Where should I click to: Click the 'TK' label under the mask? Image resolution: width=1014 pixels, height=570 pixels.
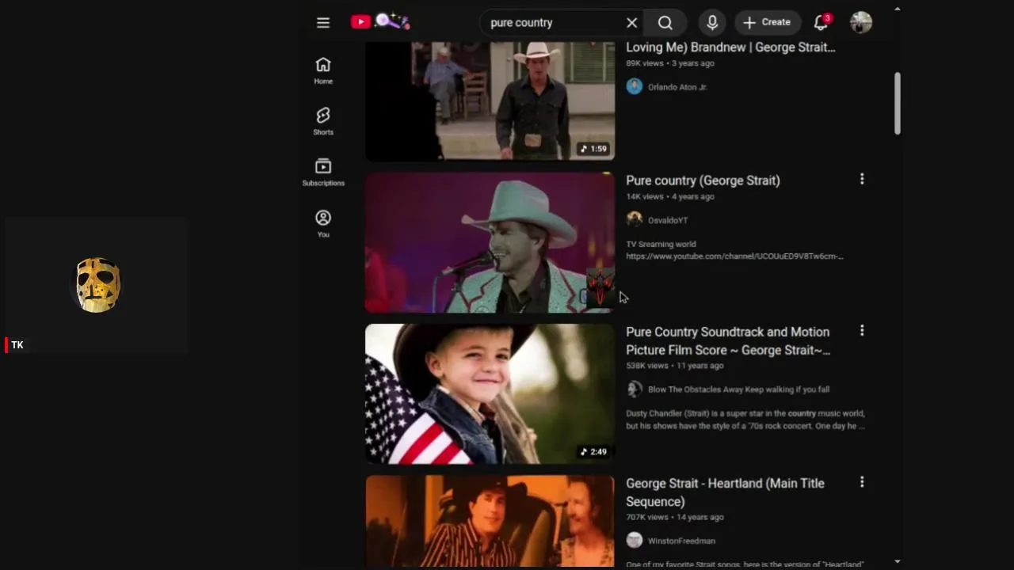coord(17,345)
